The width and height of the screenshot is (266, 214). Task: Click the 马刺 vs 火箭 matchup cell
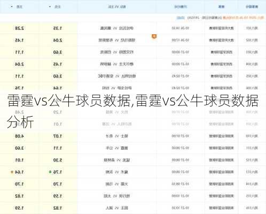pos(117,184)
